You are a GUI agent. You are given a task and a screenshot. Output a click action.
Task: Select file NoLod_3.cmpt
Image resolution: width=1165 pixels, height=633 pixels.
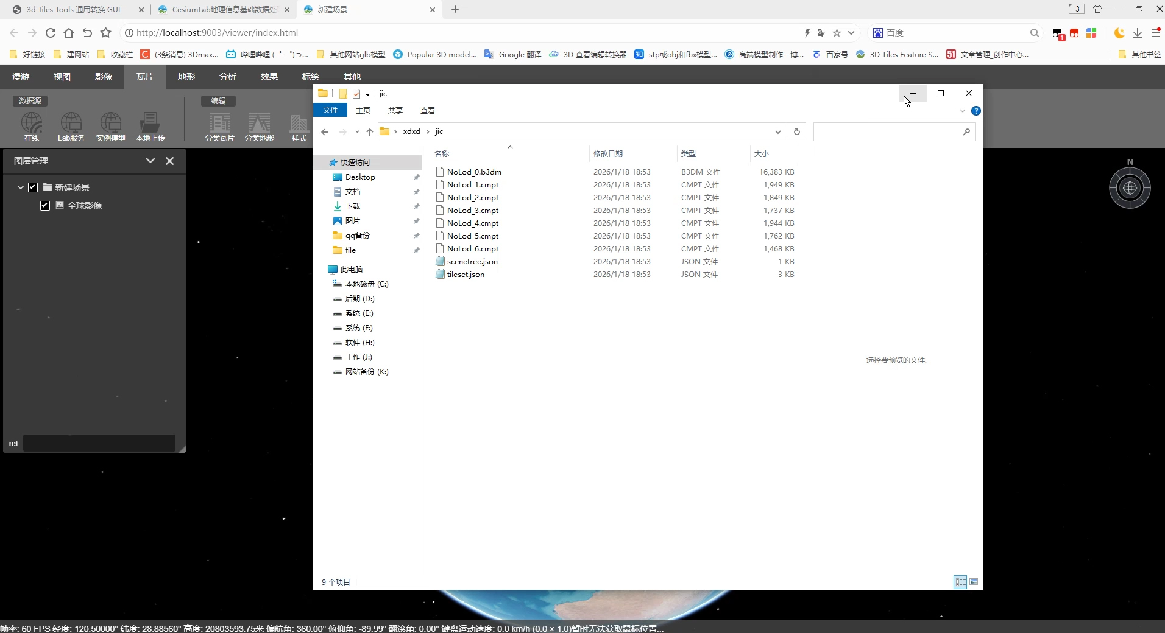473,211
